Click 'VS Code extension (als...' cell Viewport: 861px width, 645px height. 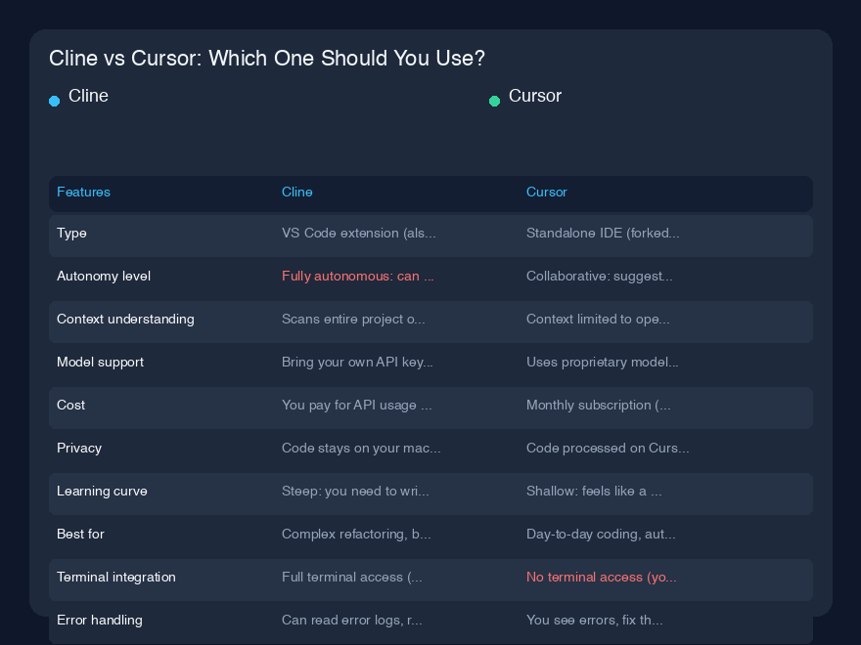358,234
